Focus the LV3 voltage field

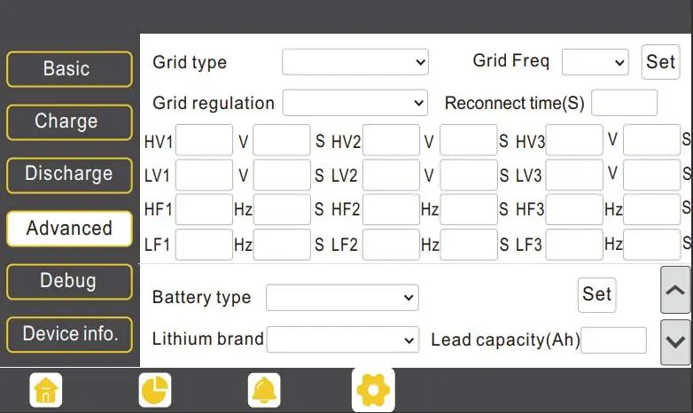pyautogui.click(x=574, y=175)
